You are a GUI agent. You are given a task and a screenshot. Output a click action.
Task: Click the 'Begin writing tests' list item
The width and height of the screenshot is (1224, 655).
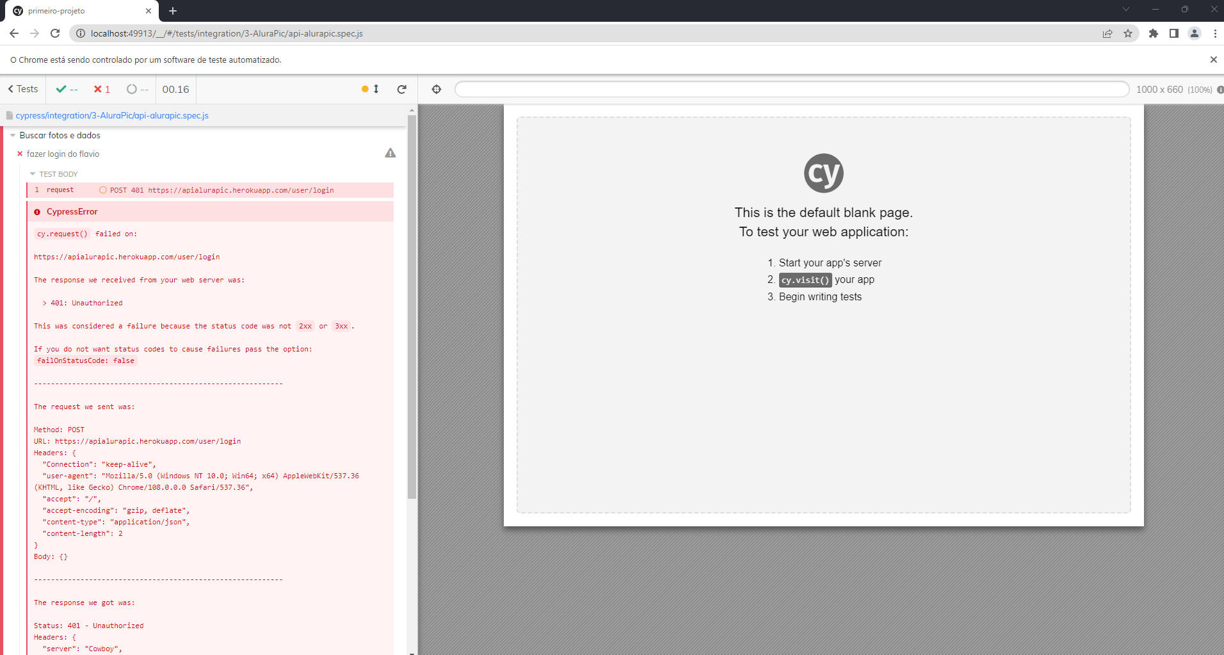click(x=820, y=296)
